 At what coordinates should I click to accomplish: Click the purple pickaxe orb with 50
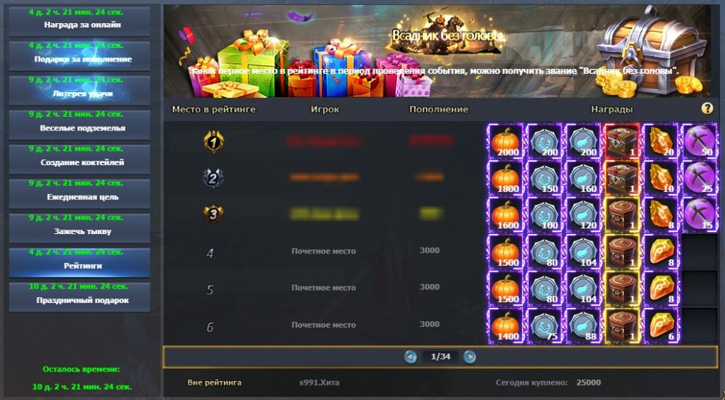pyautogui.click(x=700, y=141)
